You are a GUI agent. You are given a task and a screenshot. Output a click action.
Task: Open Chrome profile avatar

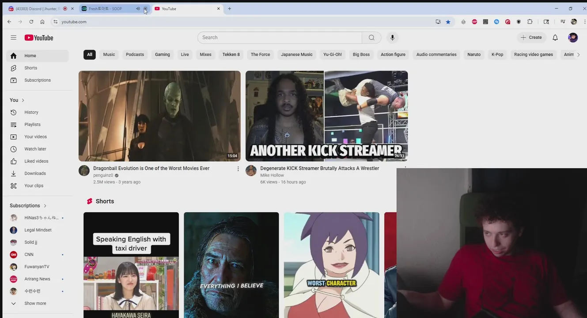point(574,22)
